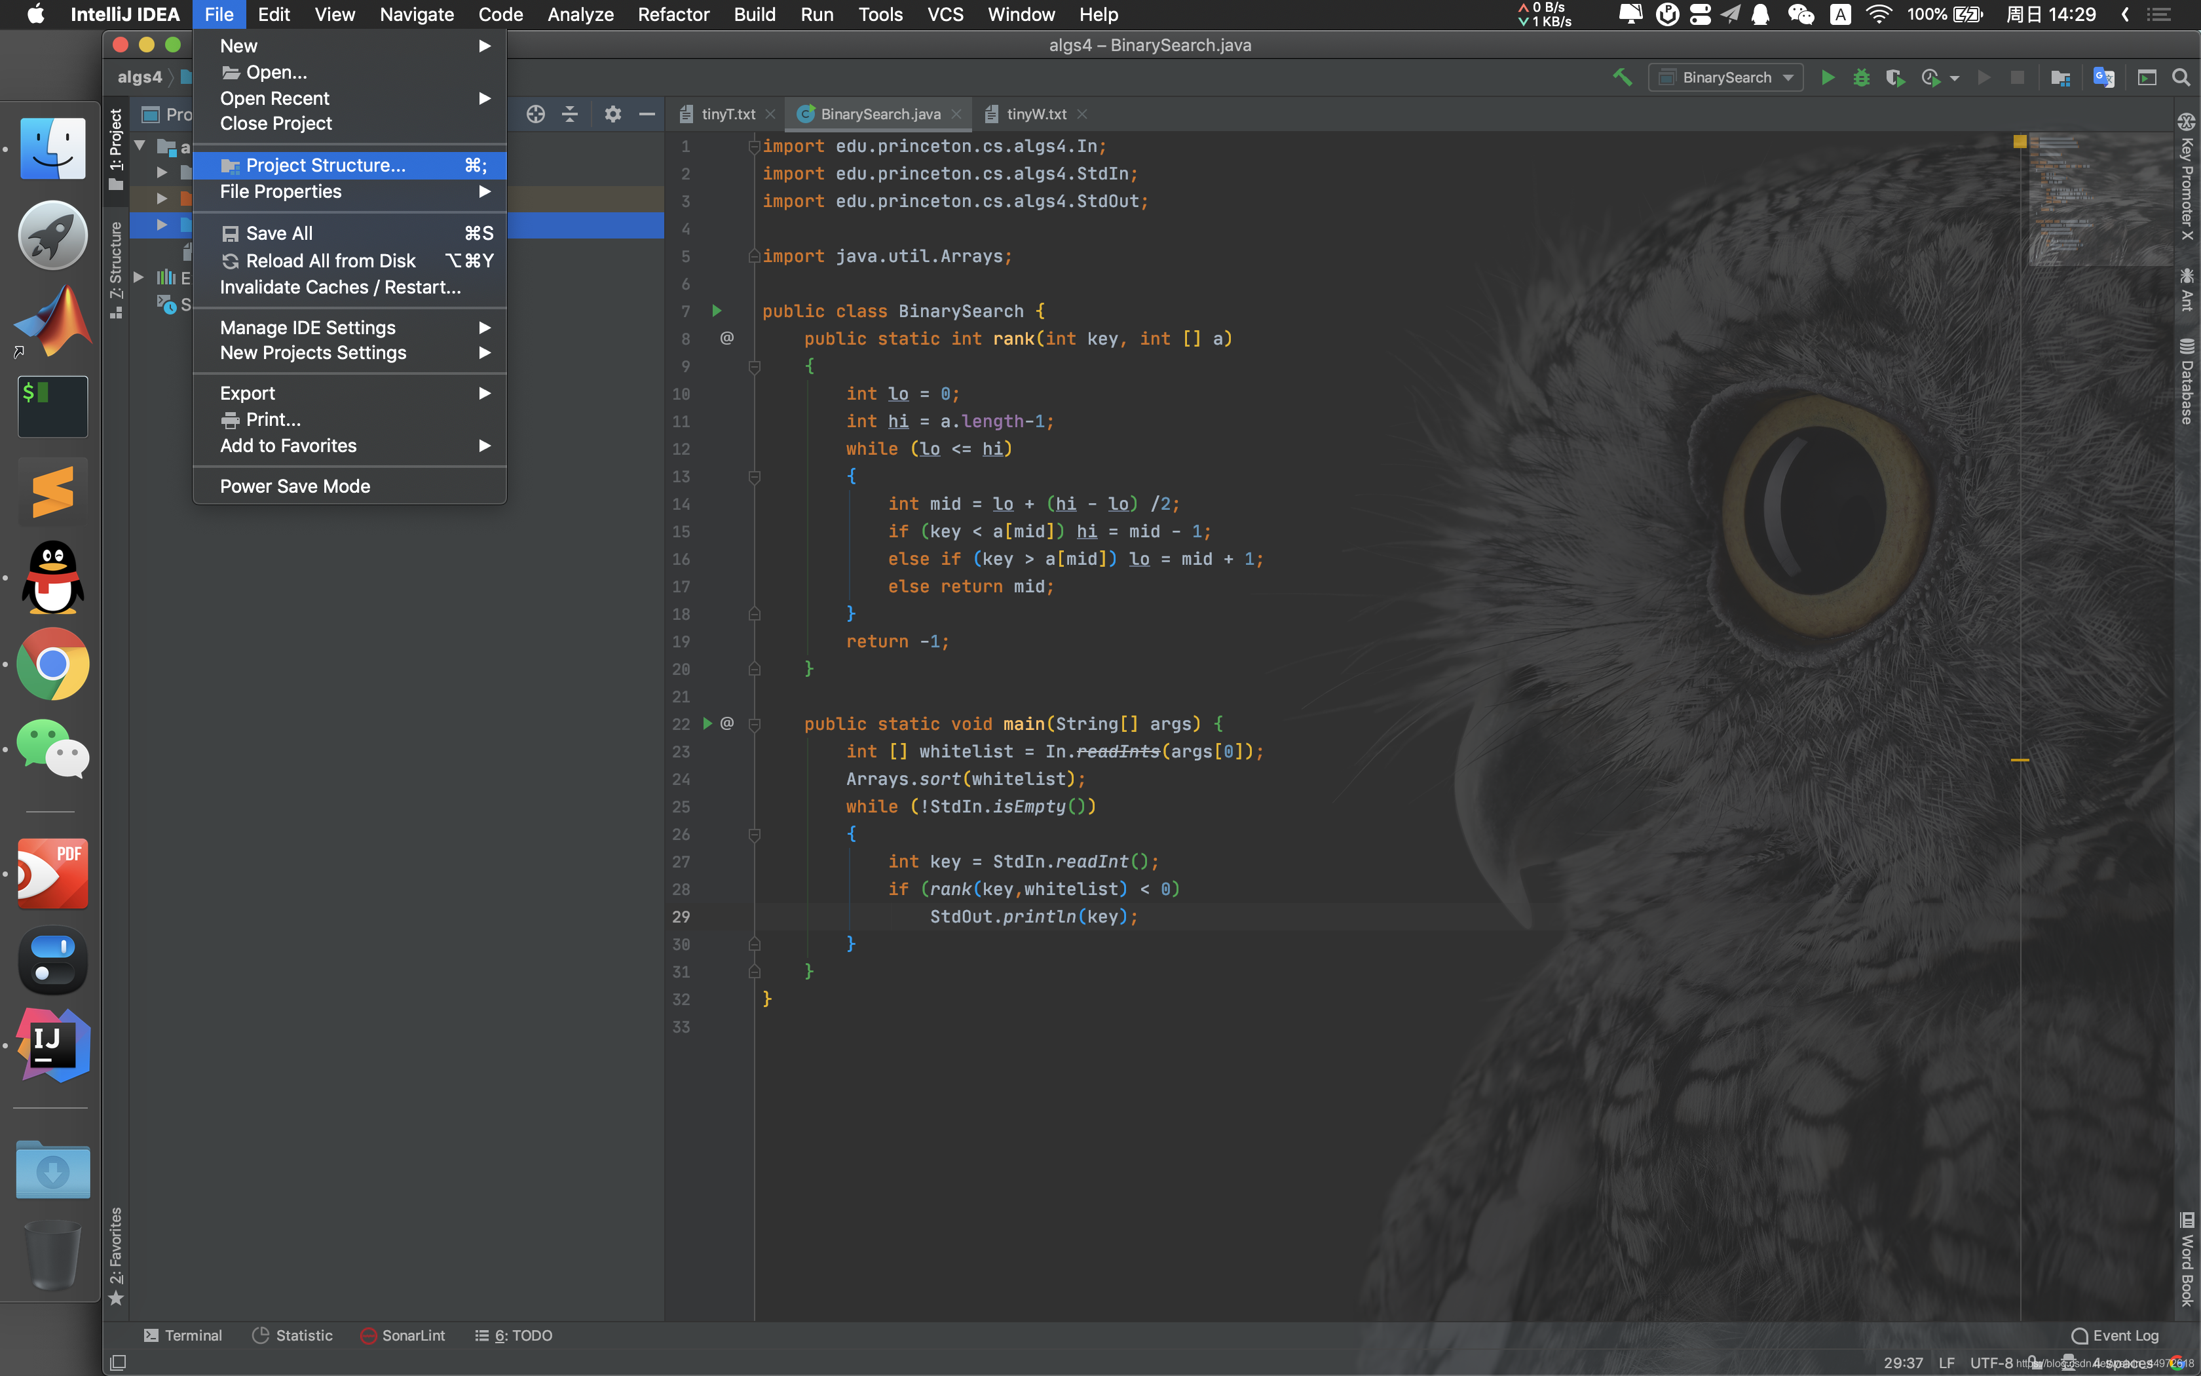Open the SonarLint tool window
2201x1376 pixels.
click(403, 1335)
